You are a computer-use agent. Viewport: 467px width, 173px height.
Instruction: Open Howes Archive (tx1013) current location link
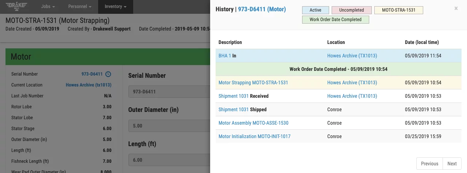tap(88, 85)
